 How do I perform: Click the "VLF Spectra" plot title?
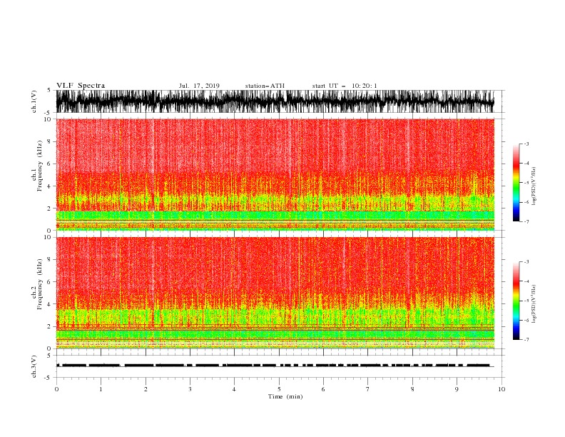pos(81,86)
